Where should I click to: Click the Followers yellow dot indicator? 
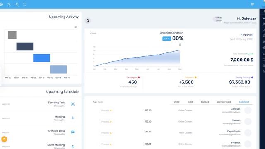pyautogui.click(x=195, y=77)
